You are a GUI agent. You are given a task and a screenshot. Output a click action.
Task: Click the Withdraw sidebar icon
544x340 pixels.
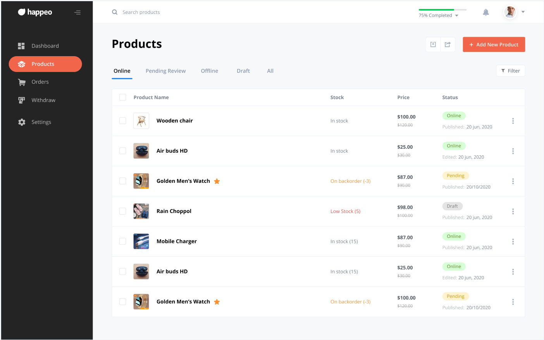coord(22,100)
